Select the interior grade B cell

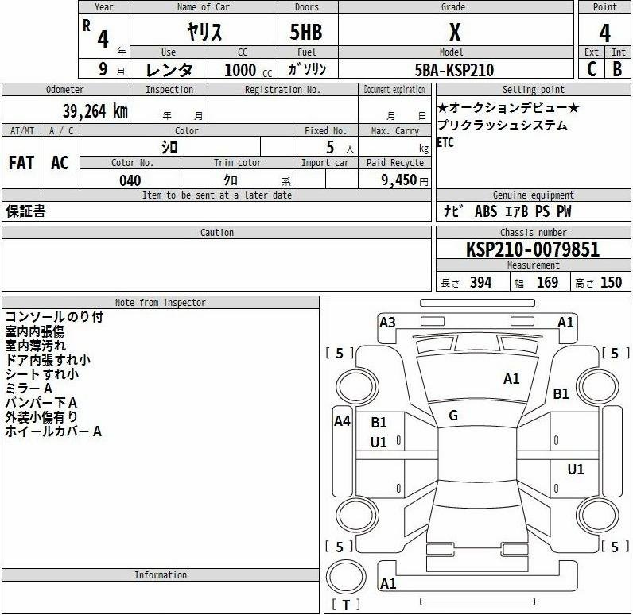617,69
